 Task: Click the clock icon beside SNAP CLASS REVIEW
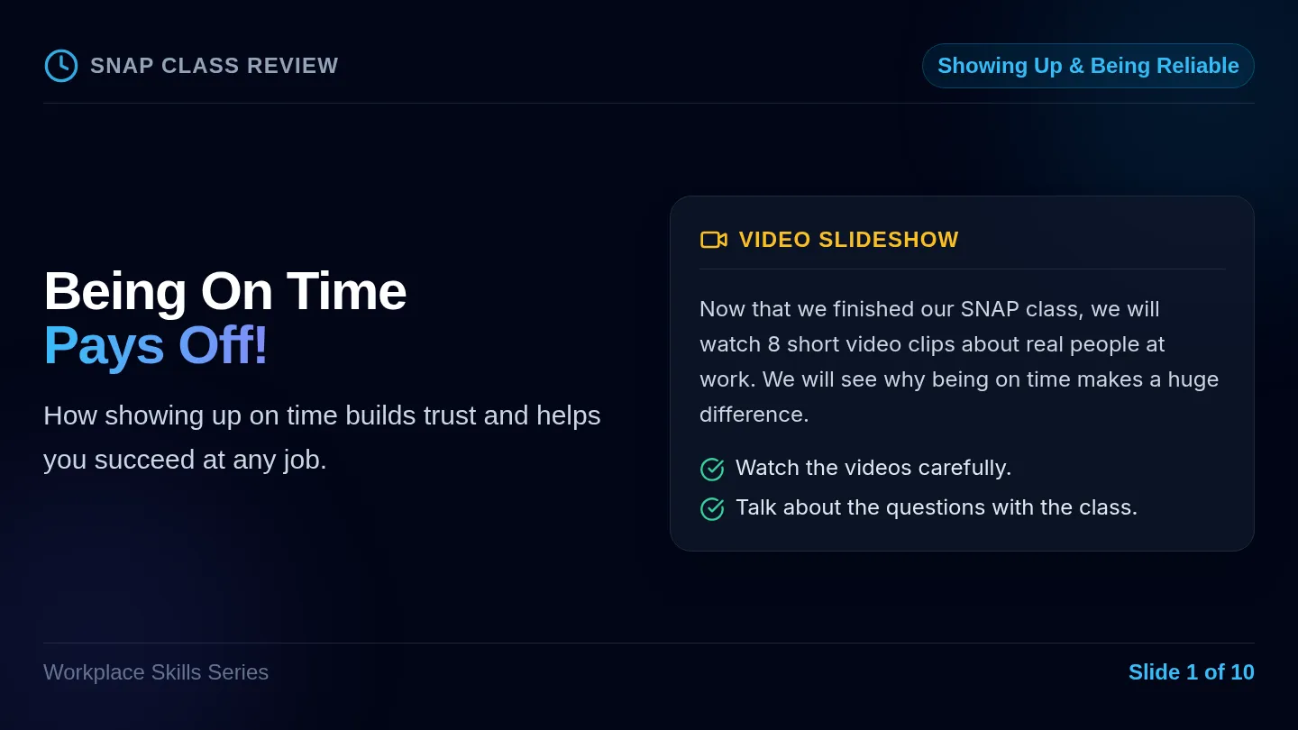pos(61,66)
